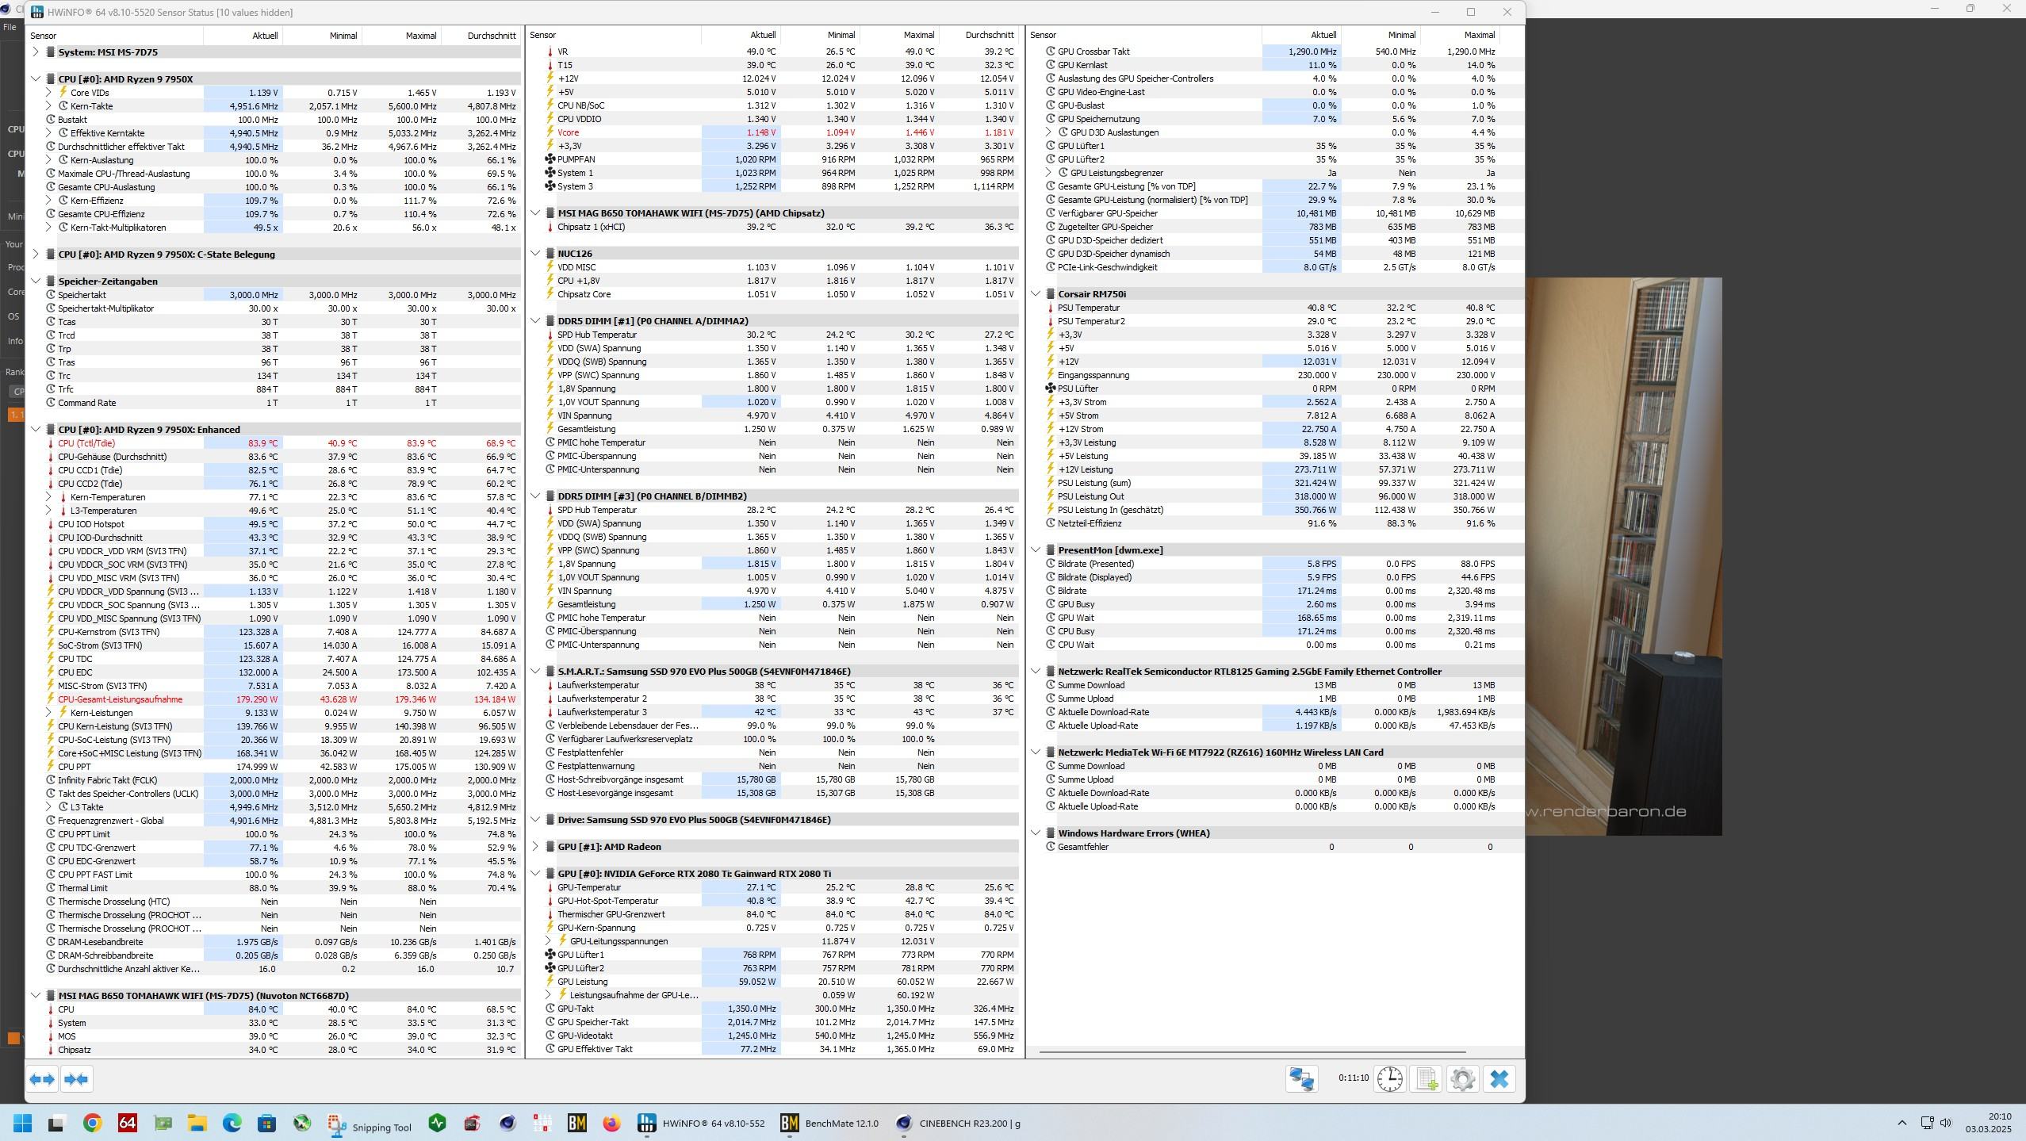Screen dimensions: 2026x1141
Task: Close sensors with the blue X icon
Action: [x=1499, y=1079]
